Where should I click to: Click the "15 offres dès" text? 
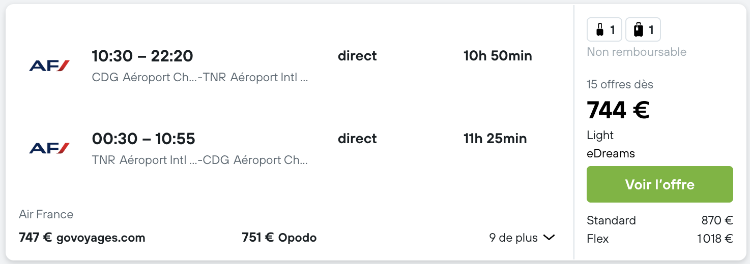[x=620, y=84]
